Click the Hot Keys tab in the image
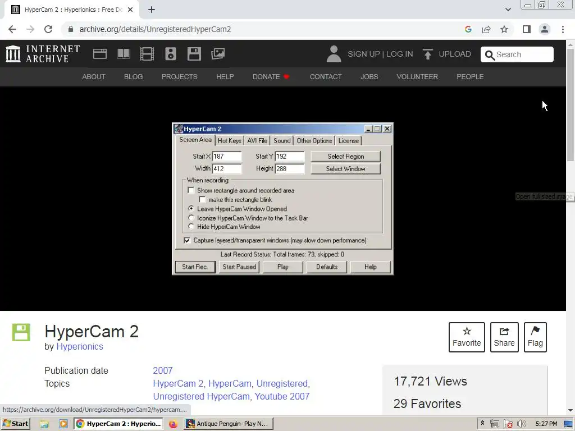575x431 pixels. (230, 141)
